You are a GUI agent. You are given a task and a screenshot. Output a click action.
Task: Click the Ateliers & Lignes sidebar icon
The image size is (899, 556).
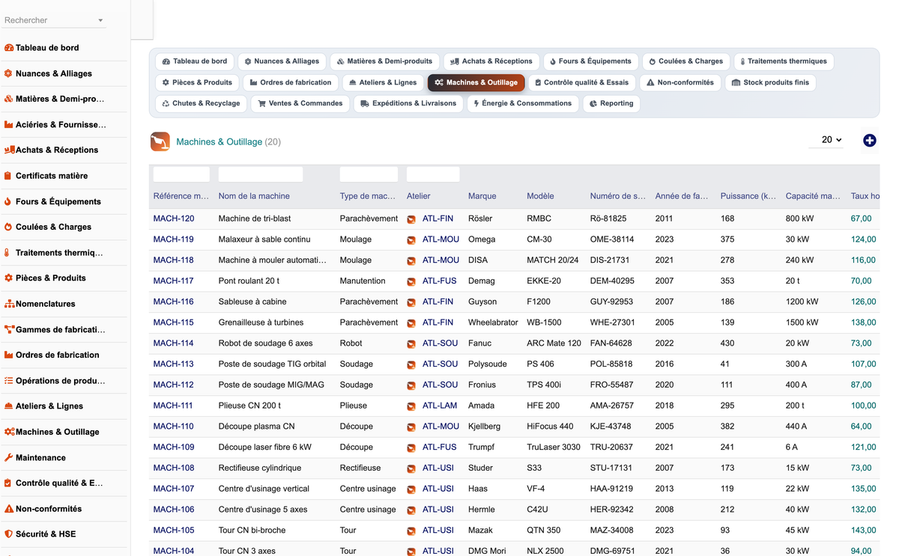[9, 406]
